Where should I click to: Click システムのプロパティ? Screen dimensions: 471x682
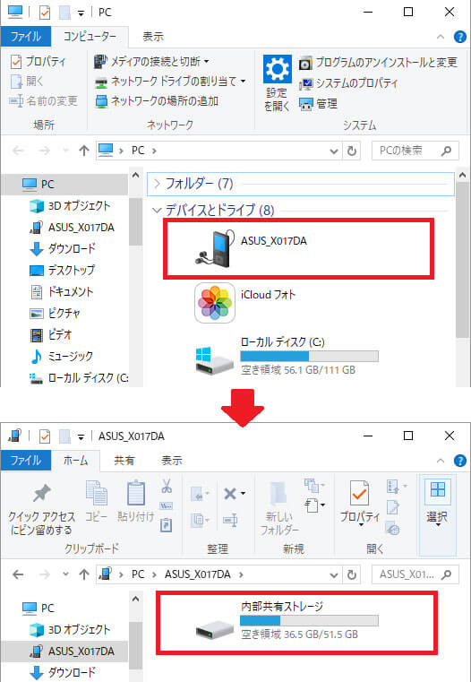(x=348, y=83)
